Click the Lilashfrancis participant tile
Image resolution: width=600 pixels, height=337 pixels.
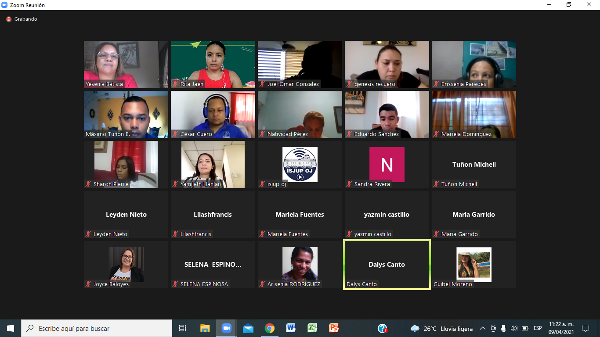tap(213, 215)
